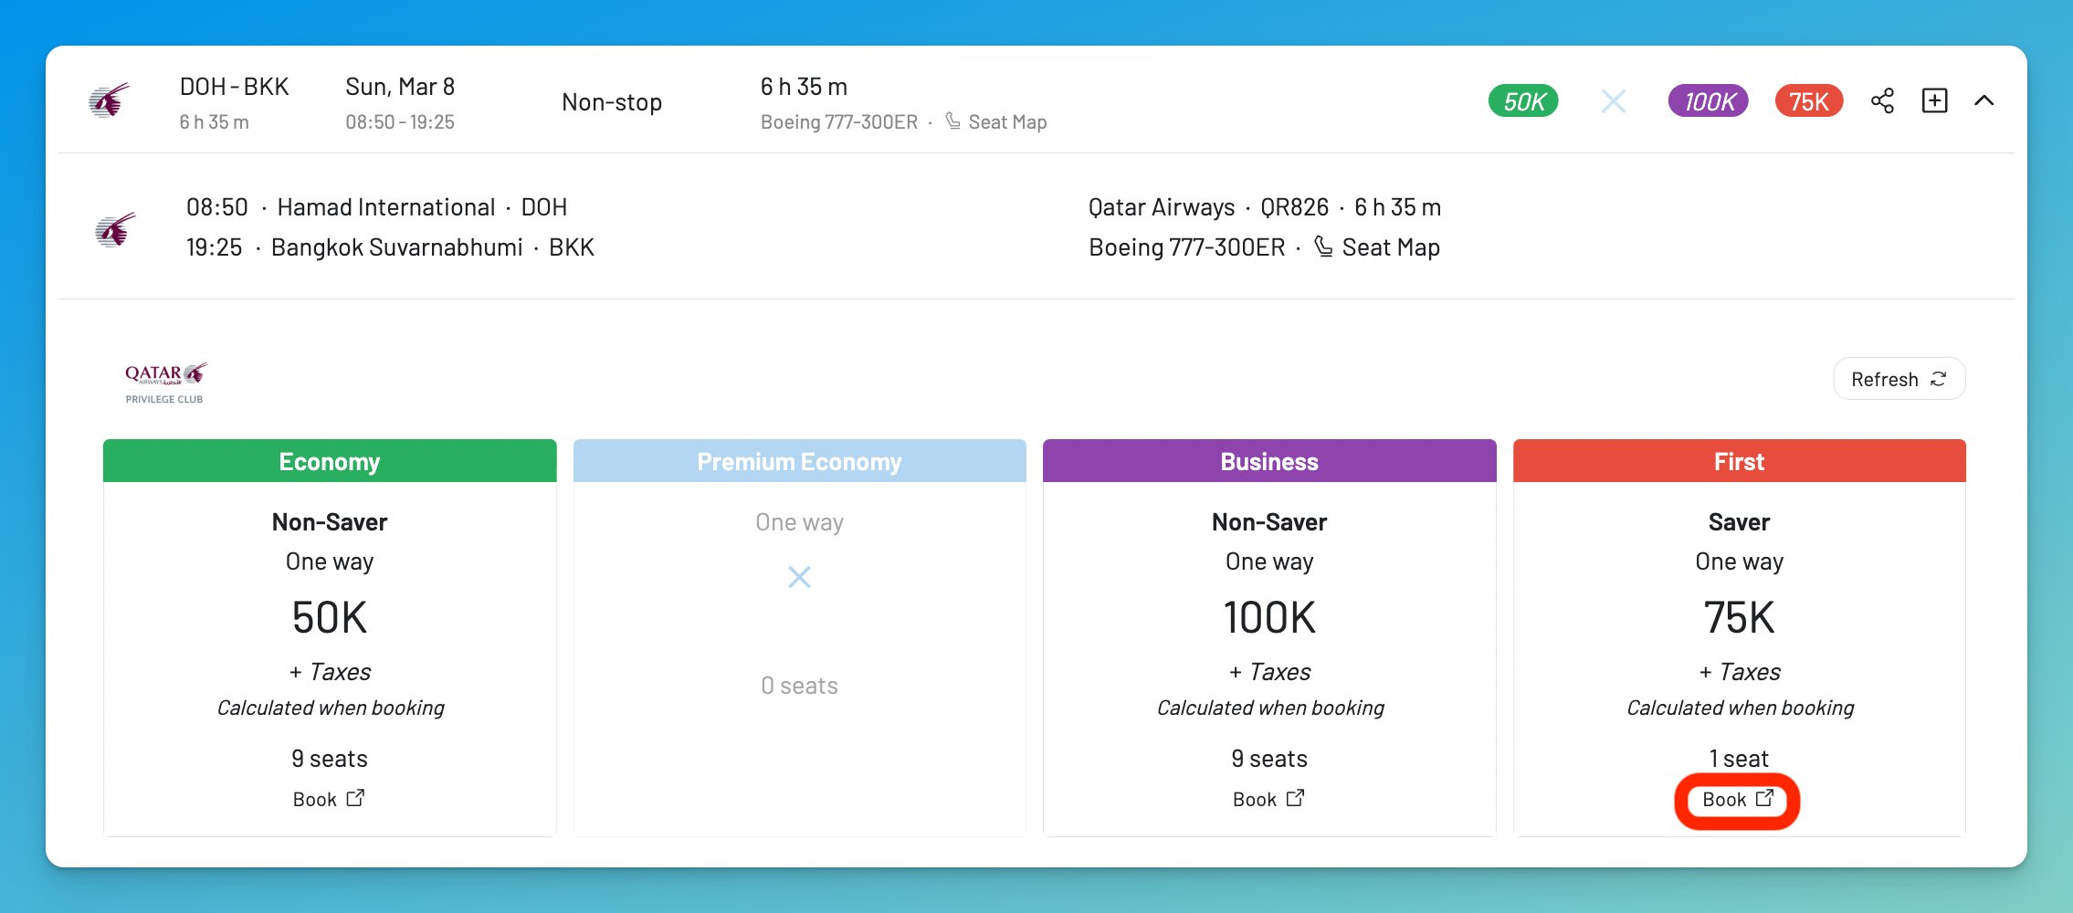2073x913 pixels.
Task: Click the Qatar Airways logo at top left
Action: [110, 101]
